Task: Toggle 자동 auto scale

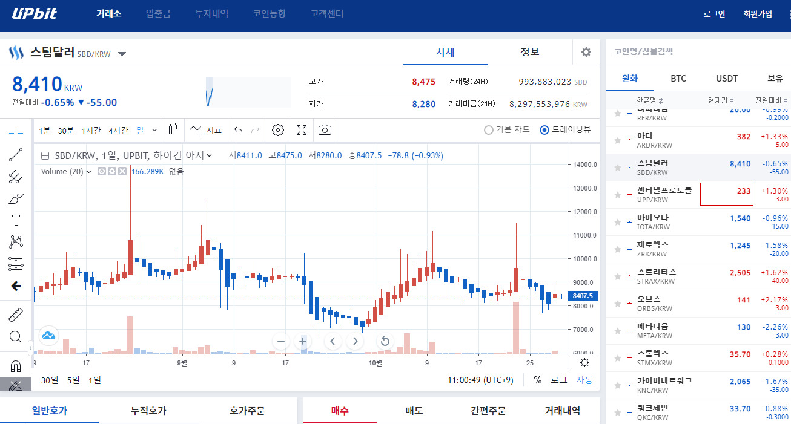Action: pyautogui.click(x=584, y=380)
